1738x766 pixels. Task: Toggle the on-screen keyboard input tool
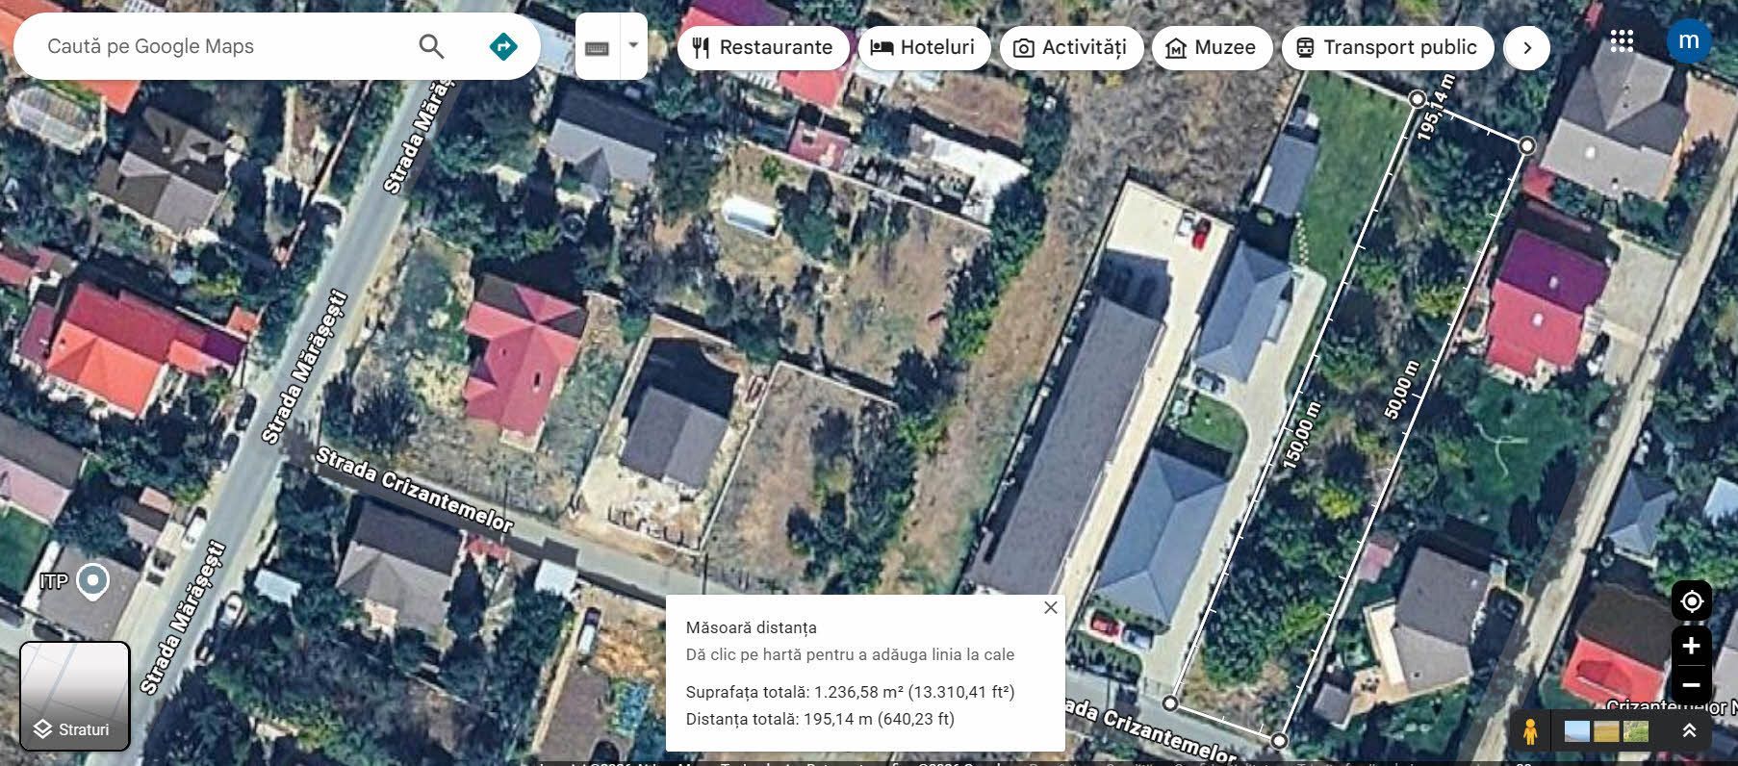598,46
